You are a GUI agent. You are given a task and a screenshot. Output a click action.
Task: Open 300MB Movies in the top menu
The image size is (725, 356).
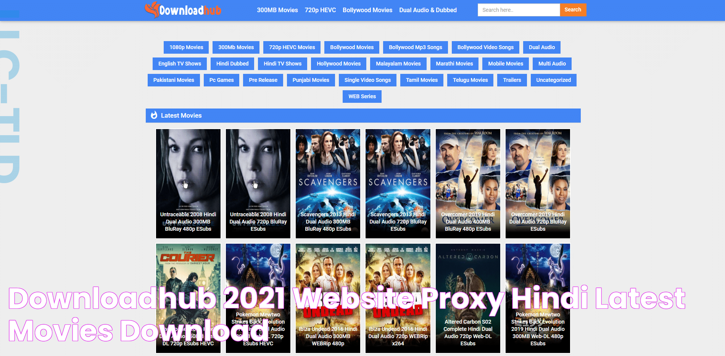(x=277, y=10)
